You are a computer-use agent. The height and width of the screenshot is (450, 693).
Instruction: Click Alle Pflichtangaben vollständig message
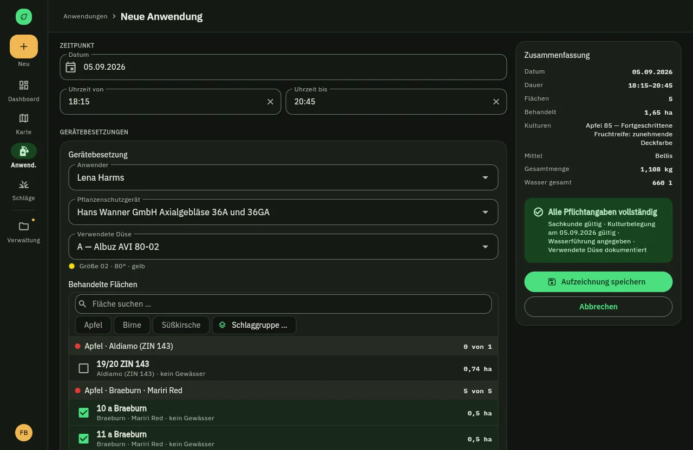[x=603, y=212]
